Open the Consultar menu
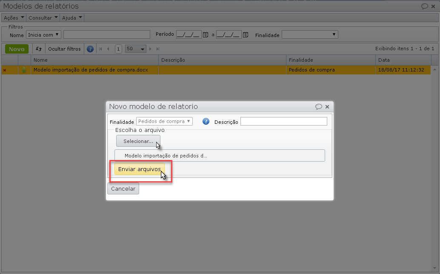440x274 pixels. [x=43, y=18]
